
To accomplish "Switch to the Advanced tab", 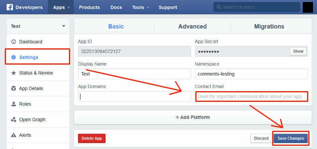I will click(193, 27).
